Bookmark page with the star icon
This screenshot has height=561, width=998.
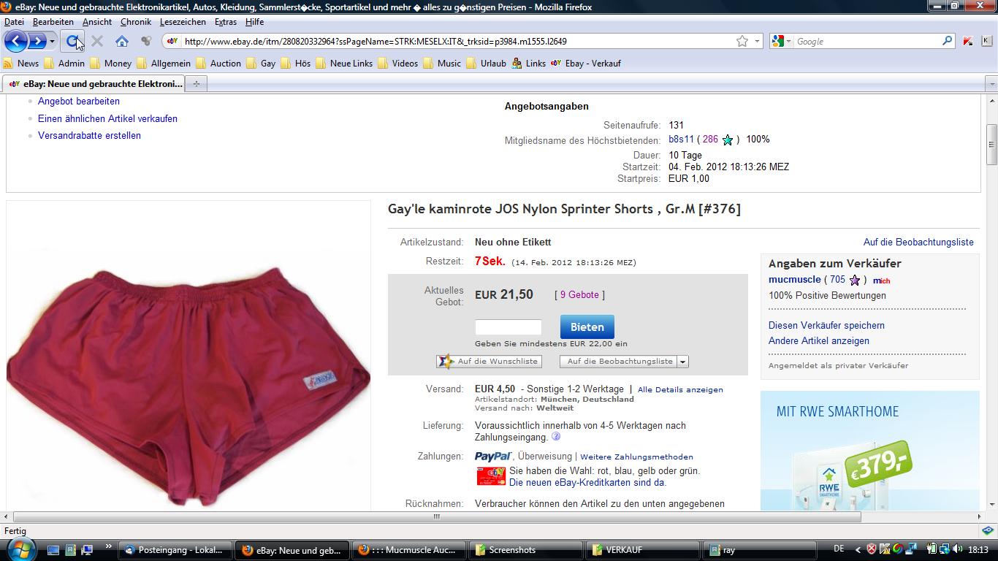(742, 42)
